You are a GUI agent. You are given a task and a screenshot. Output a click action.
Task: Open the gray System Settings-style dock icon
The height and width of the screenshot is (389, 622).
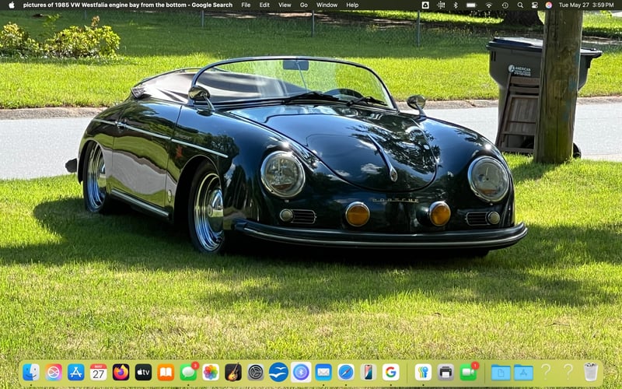[256, 372]
